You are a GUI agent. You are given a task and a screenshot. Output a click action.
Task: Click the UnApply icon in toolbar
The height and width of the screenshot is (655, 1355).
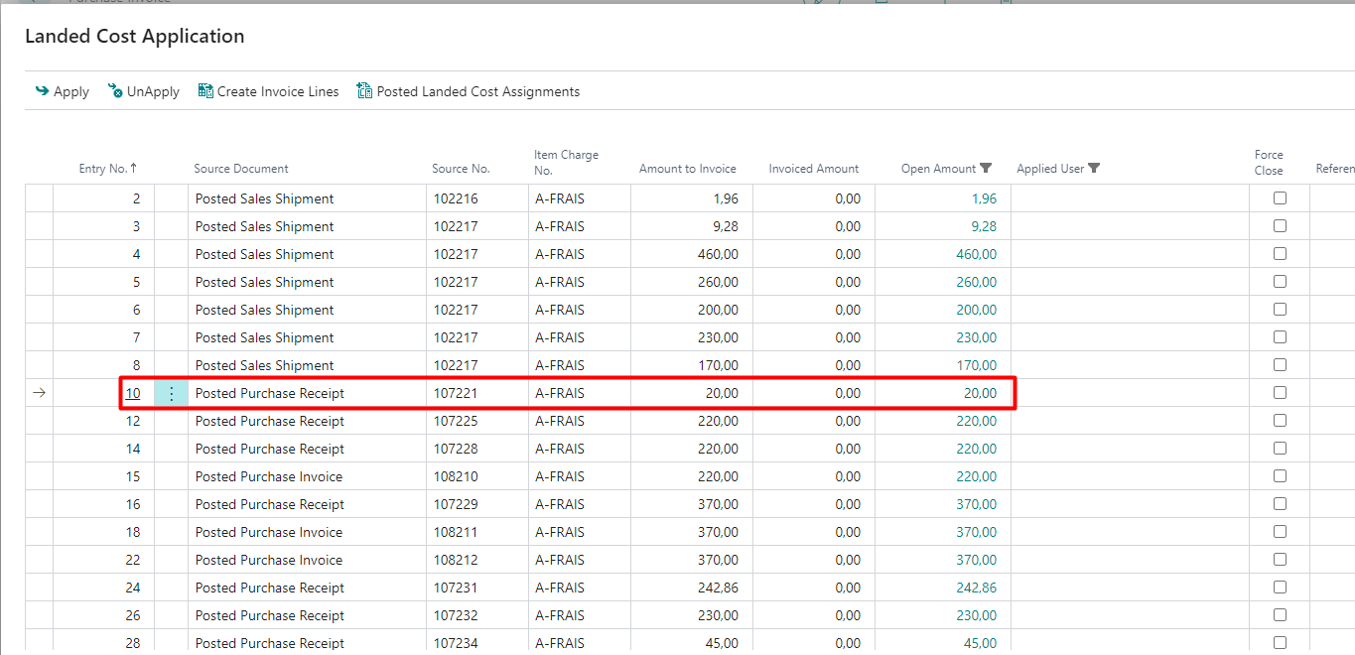(115, 91)
